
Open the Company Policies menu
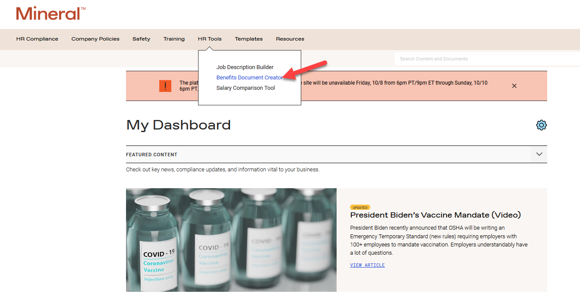tap(95, 39)
